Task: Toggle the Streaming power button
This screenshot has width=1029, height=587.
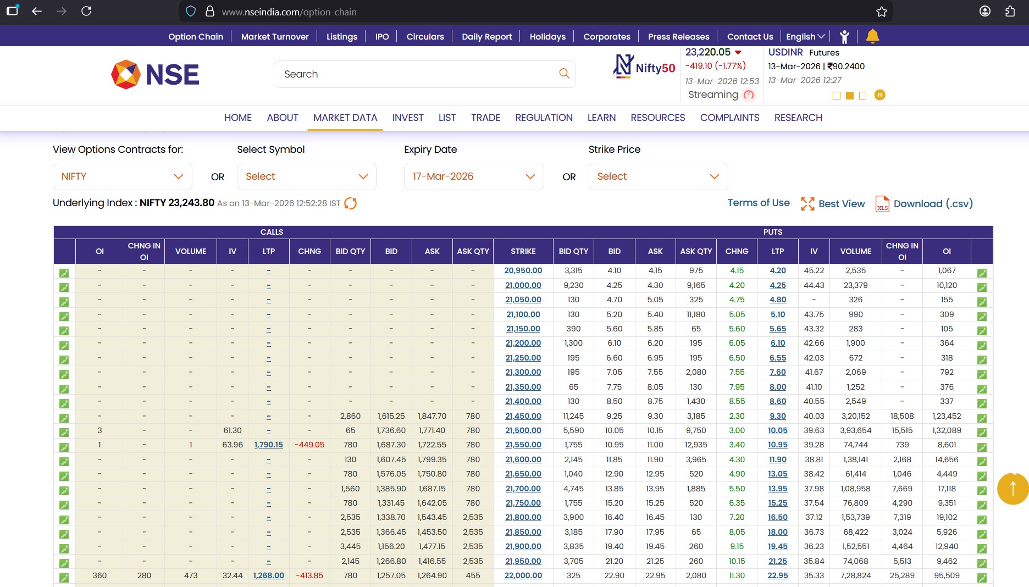Action: click(x=749, y=95)
